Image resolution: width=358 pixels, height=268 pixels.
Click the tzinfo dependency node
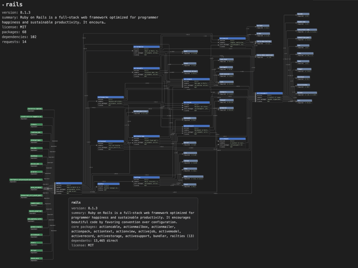[307, 94]
